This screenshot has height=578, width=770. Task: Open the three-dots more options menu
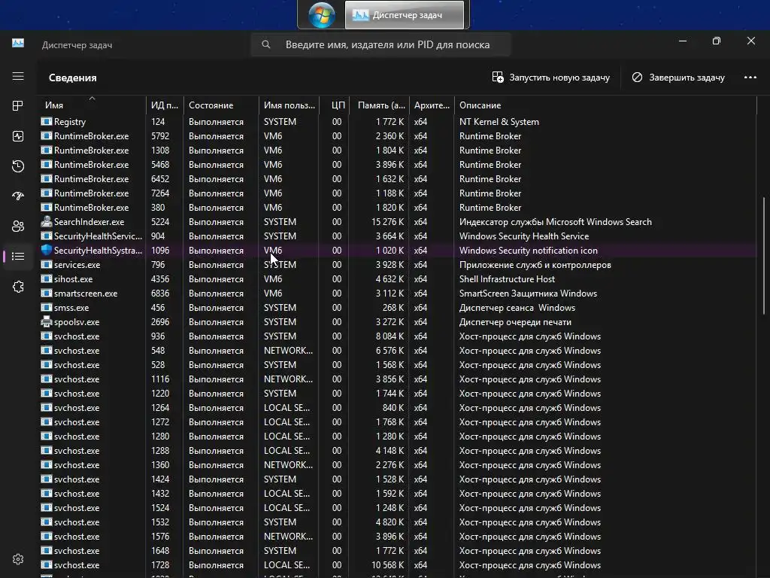tap(750, 78)
